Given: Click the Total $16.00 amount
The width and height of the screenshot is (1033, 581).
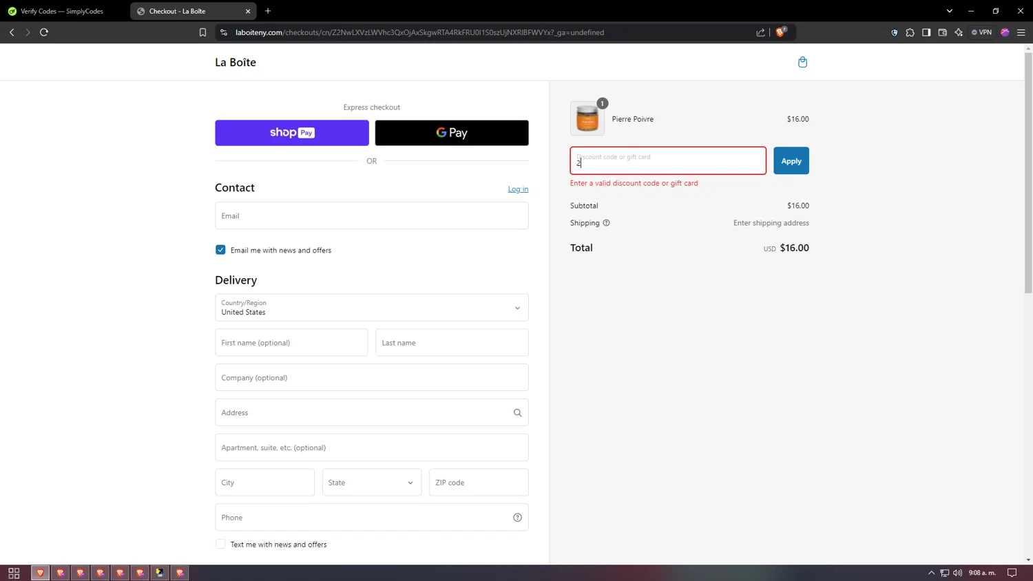Looking at the screenshot, I should pyautogui.click(x=794, y=248).
